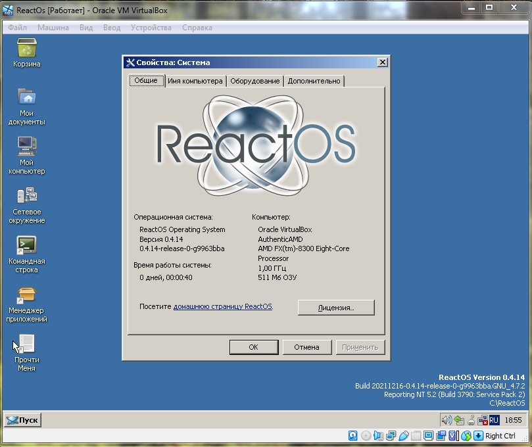
Task: Switch to the Оборудование tab
Action: click(255, 81)
